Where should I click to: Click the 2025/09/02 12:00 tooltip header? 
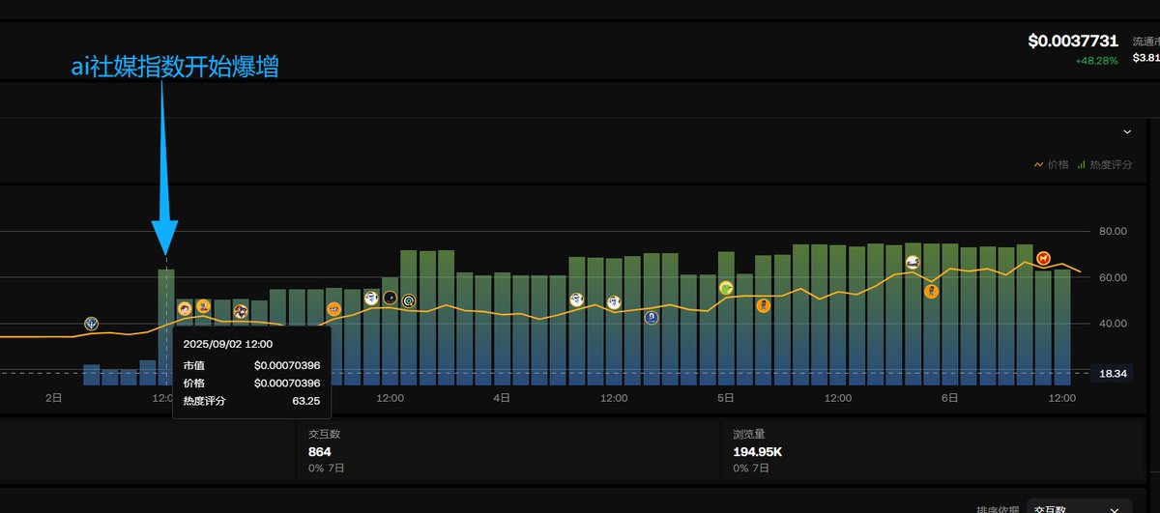pyautogui.click(x=228, y=343)
